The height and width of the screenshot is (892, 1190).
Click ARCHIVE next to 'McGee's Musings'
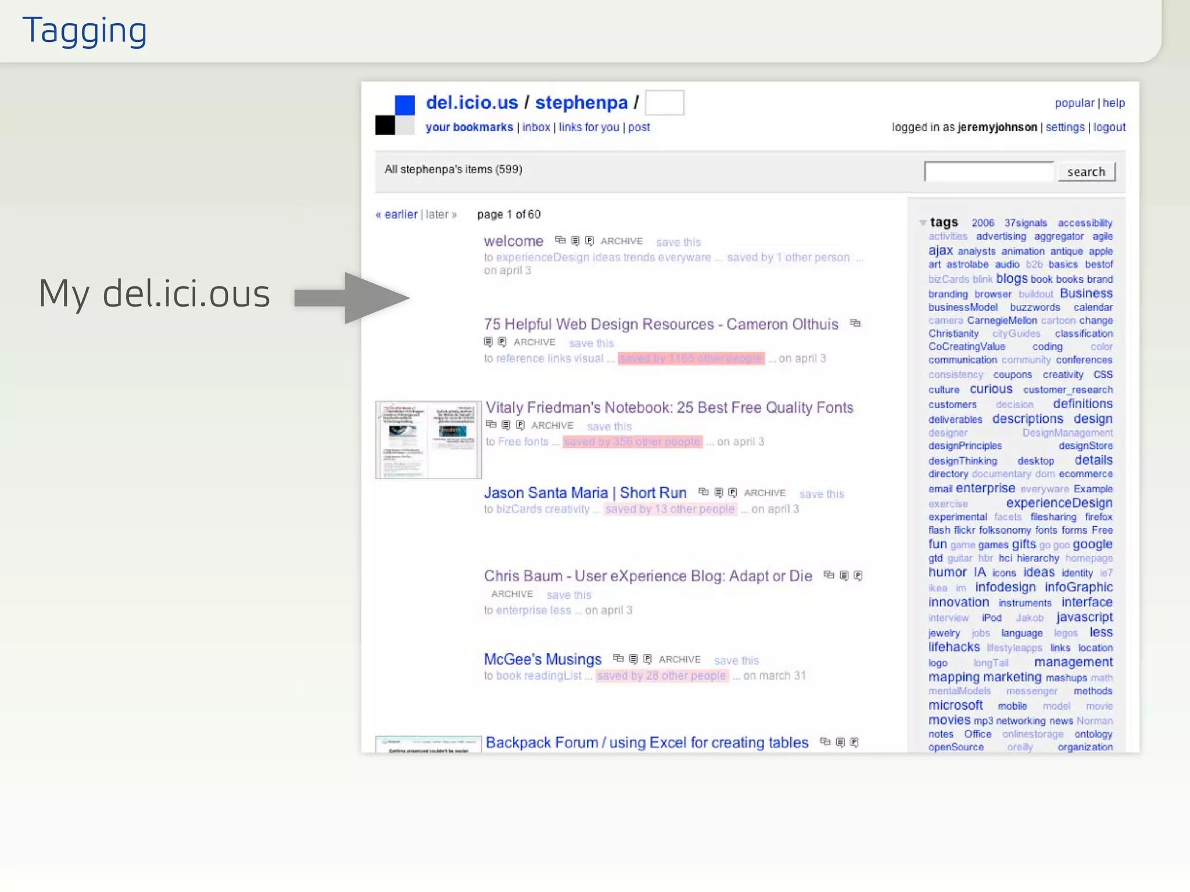coord(680,660)
